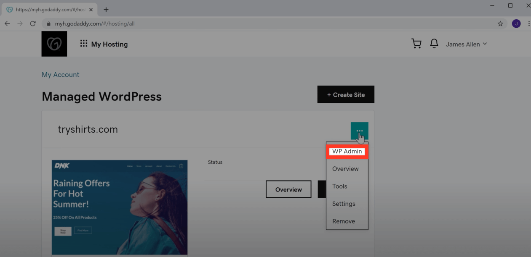Open a new browser tab
Image resolution: width=531 pixels, height=257 pixels.
[106, 10]
